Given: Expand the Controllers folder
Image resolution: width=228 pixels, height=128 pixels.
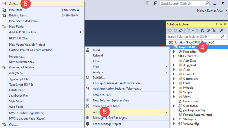Looking at the screenshot, I should pos(174,79).
